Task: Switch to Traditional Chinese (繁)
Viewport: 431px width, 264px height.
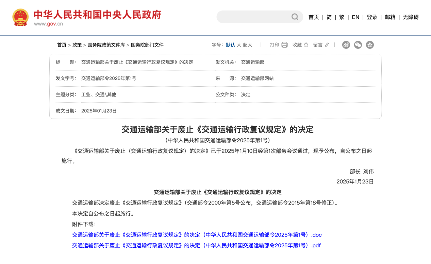Action: click(x=342, y=17)
